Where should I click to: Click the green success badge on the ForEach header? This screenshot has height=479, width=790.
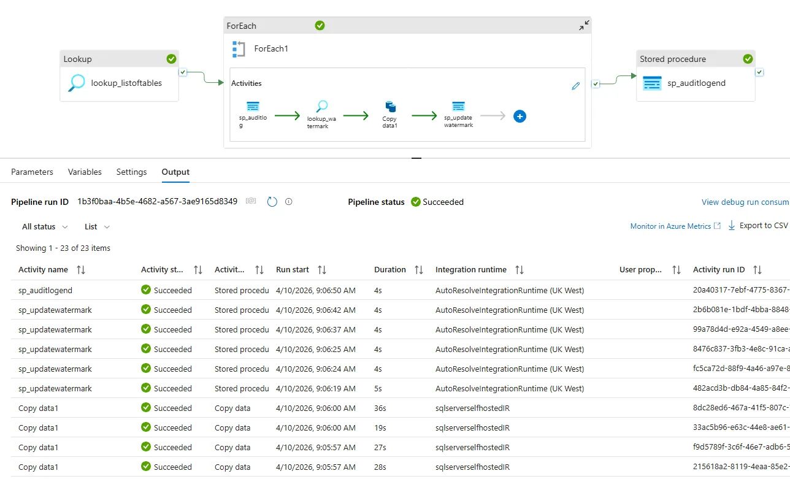coord(320,25)
